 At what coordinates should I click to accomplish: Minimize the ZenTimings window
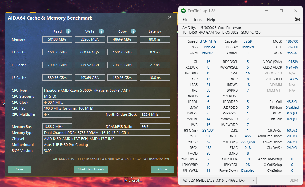(266, 11)
